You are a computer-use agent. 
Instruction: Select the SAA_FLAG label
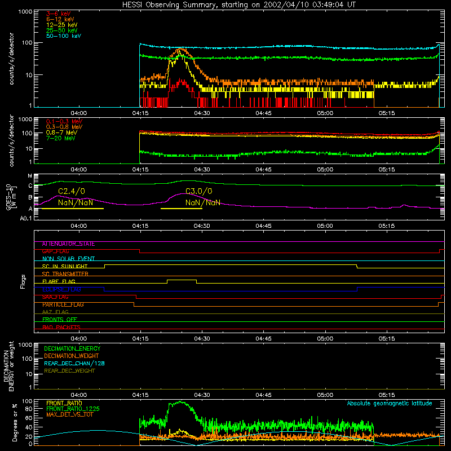pyautogui.click(x=55, y=297)
